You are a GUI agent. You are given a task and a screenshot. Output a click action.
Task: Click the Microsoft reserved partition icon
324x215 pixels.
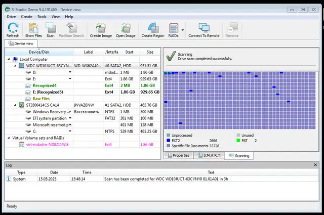(28, 125)
